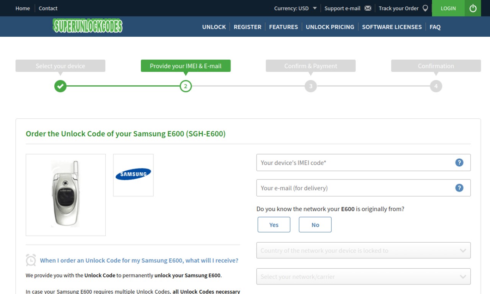Select the Confirmation step label

tap(436, 66)
